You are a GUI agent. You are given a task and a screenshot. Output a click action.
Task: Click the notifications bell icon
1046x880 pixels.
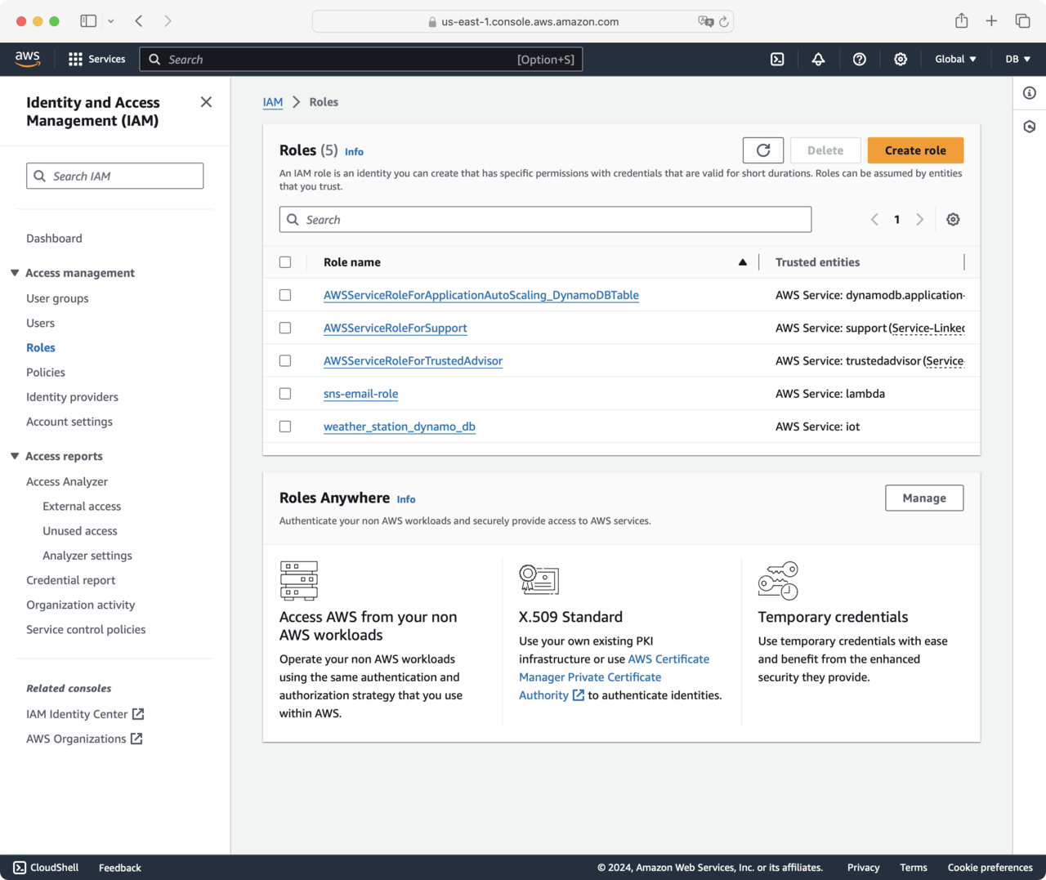pyautogui.click(x=818, y=59)
